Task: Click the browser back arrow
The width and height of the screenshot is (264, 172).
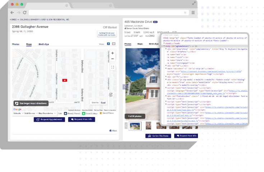Action: [x=12, y=13]
